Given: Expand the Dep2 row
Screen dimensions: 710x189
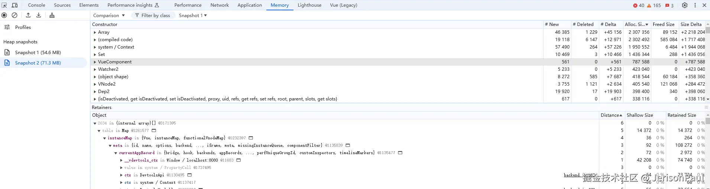Looking at the screenshot, I should point(95,92).
